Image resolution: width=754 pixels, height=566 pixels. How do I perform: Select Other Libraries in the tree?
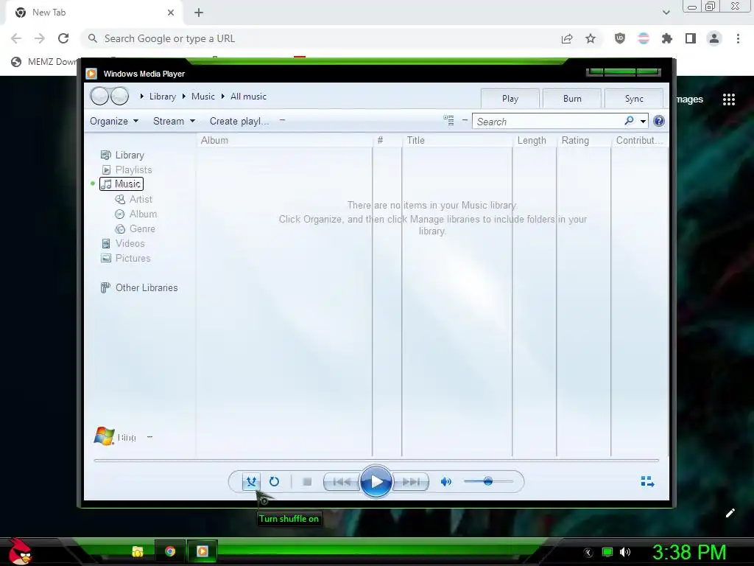(139, 288)
